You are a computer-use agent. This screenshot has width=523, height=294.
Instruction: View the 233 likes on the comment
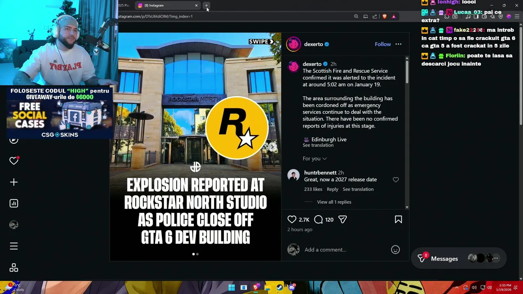[x=313, y=189]
